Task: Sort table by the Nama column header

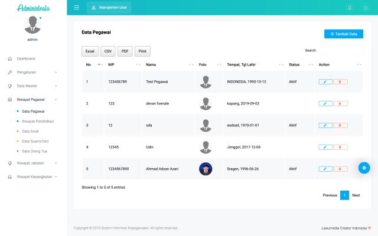Action: (x=151, y=64)
